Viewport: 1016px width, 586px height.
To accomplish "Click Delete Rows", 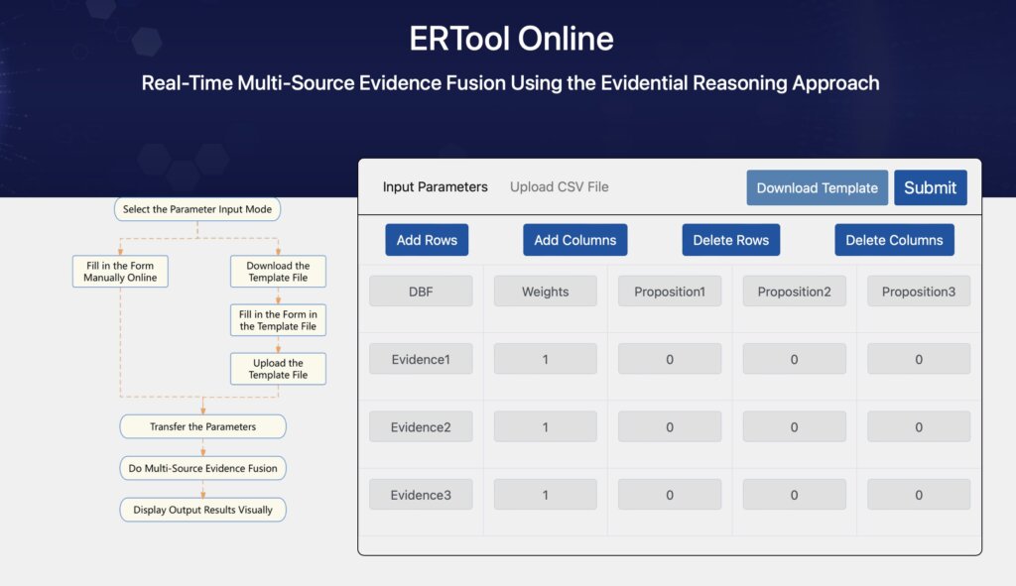I will point(730,239).
